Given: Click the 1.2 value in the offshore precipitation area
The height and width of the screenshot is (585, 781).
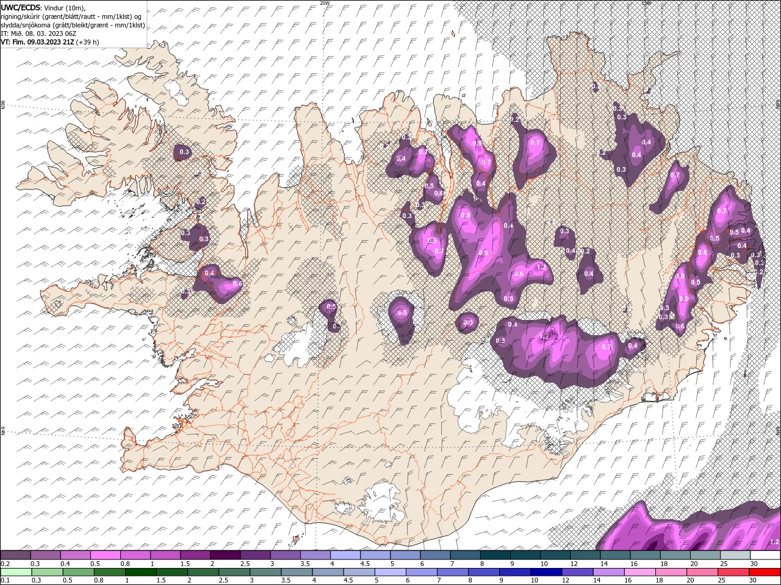Looking at the screenshot, I should (774, 542).
